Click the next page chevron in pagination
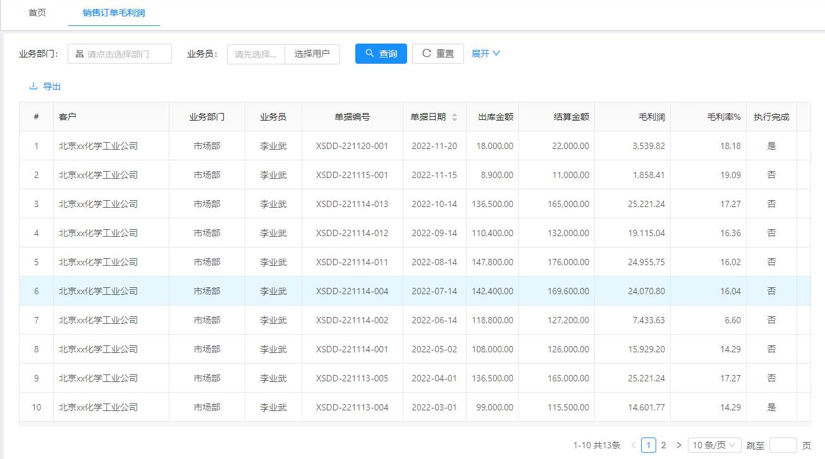The height and width of the screenshot is (459, 825). [680, 445]
